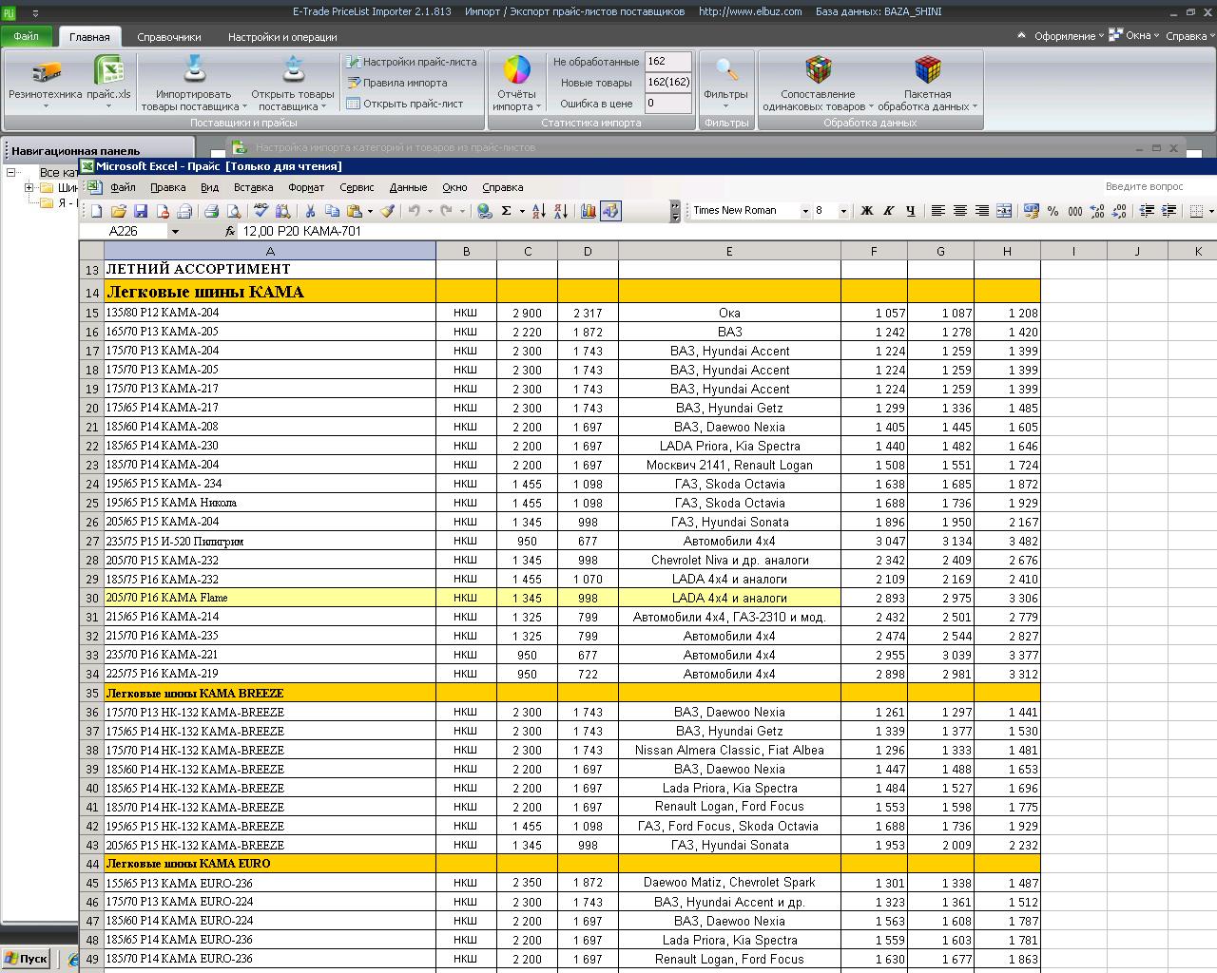Open the font size dropdown arrow
Viewport: 1217px width, 973px height.
point(843,211)
